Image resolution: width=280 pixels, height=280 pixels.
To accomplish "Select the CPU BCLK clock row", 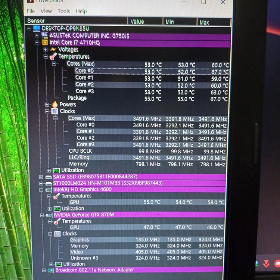I will pyautogui.click(x=147, y=151).
